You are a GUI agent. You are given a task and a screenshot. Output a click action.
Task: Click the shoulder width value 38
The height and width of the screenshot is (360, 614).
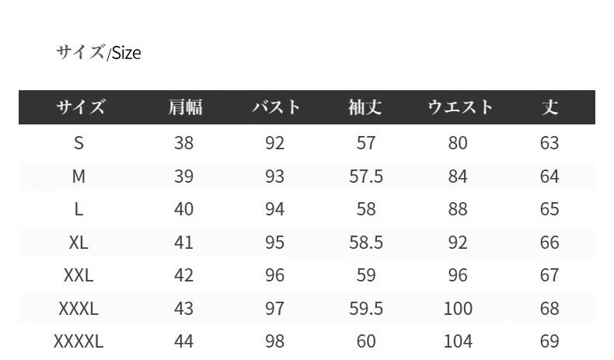pyautogui.click(x=184, y=143)
